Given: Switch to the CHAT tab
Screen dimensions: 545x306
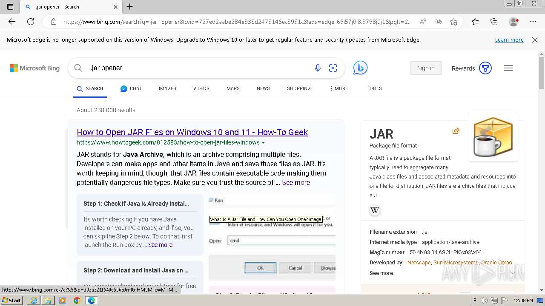Looking at the screenshot, I should (131, 89).
